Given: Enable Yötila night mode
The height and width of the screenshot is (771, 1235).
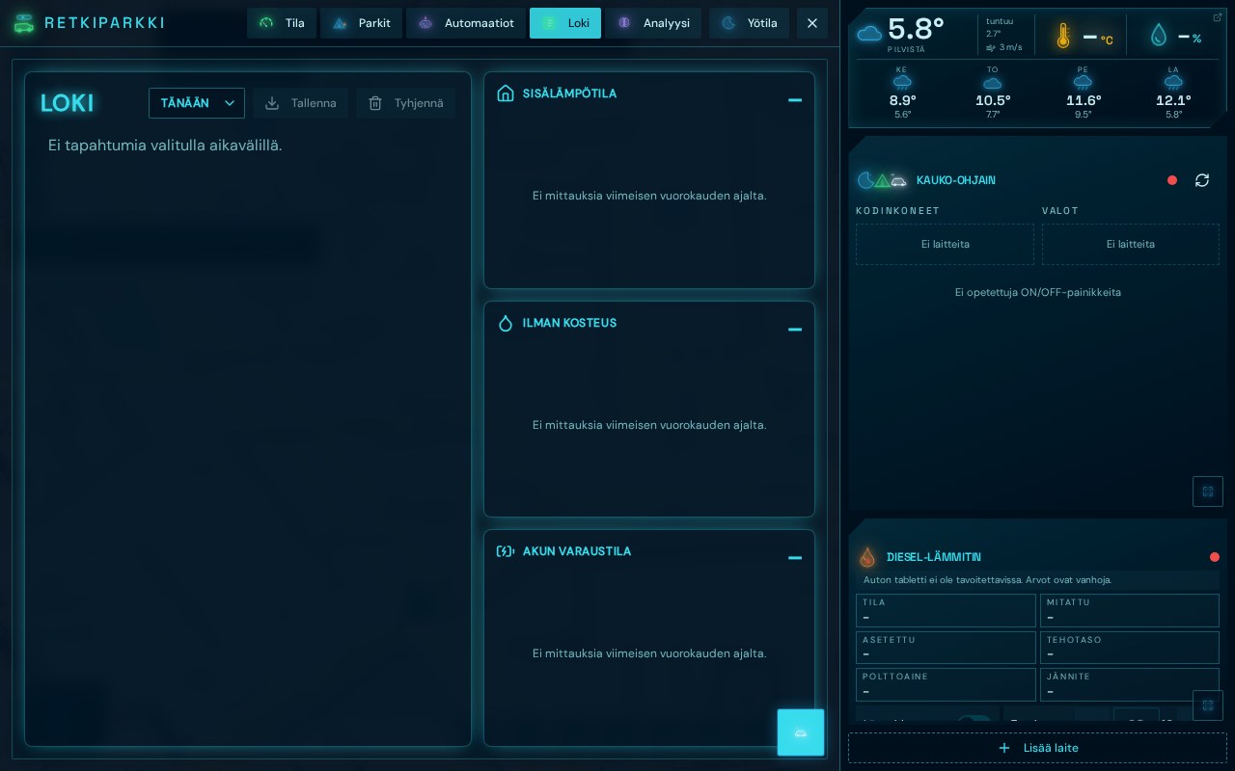Looking at the screenshot, I should (x=749, y=23).
